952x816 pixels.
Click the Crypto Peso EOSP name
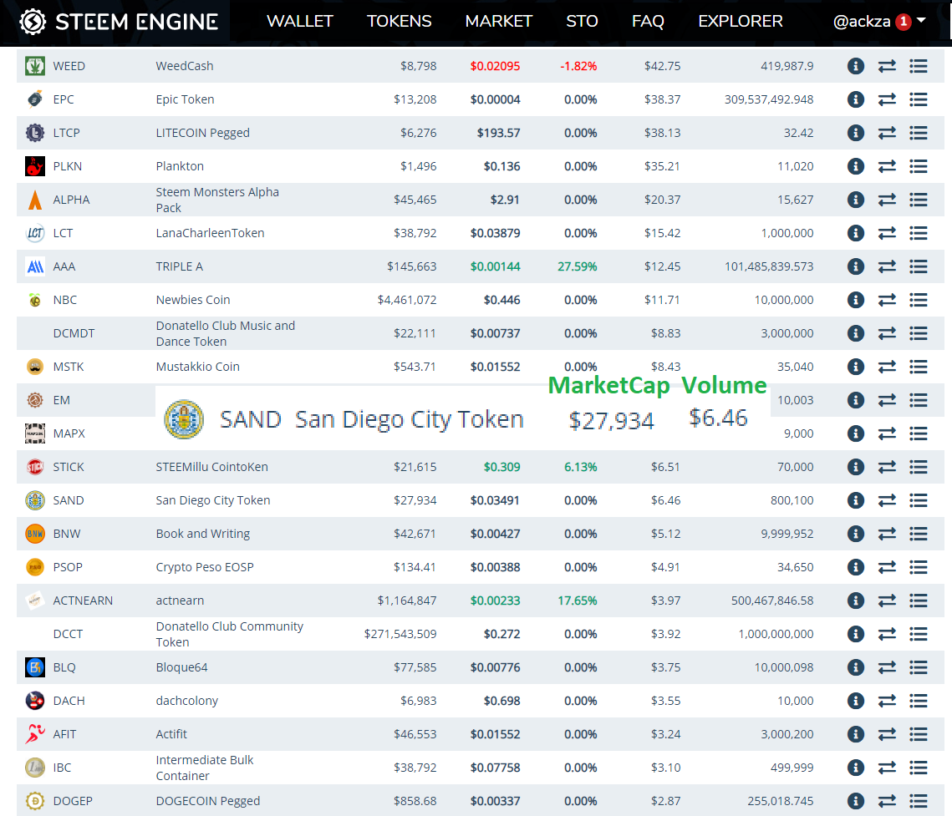point(205,567)
